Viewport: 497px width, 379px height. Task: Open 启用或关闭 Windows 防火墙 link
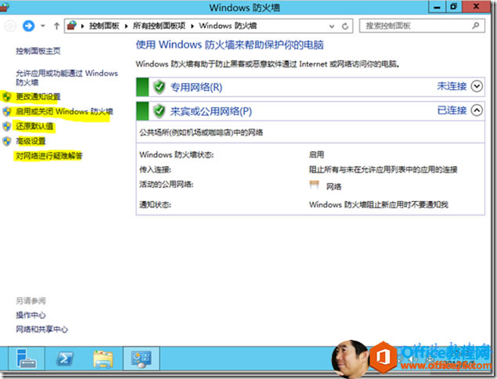click(64, 111)
